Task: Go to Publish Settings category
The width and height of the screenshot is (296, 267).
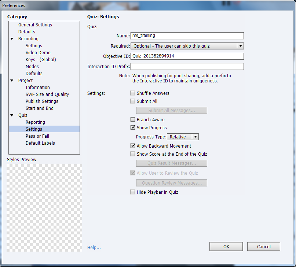Action: coord(41,101)
